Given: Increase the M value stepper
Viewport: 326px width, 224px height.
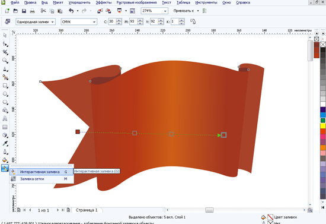Looking at the screenshot, I should tap(140, 20).
